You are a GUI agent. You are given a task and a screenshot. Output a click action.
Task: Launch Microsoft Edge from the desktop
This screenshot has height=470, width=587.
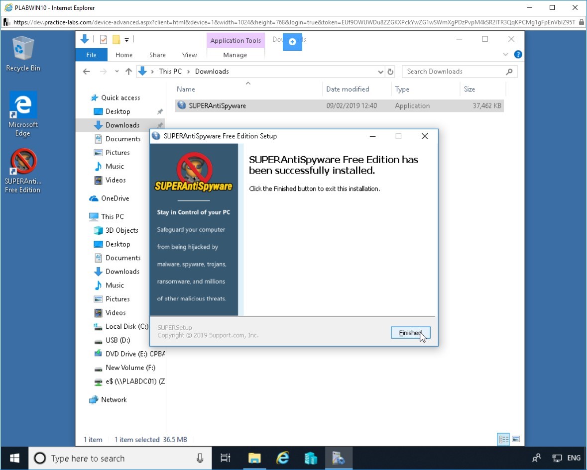pyautogui.click(x=23, y=114)
